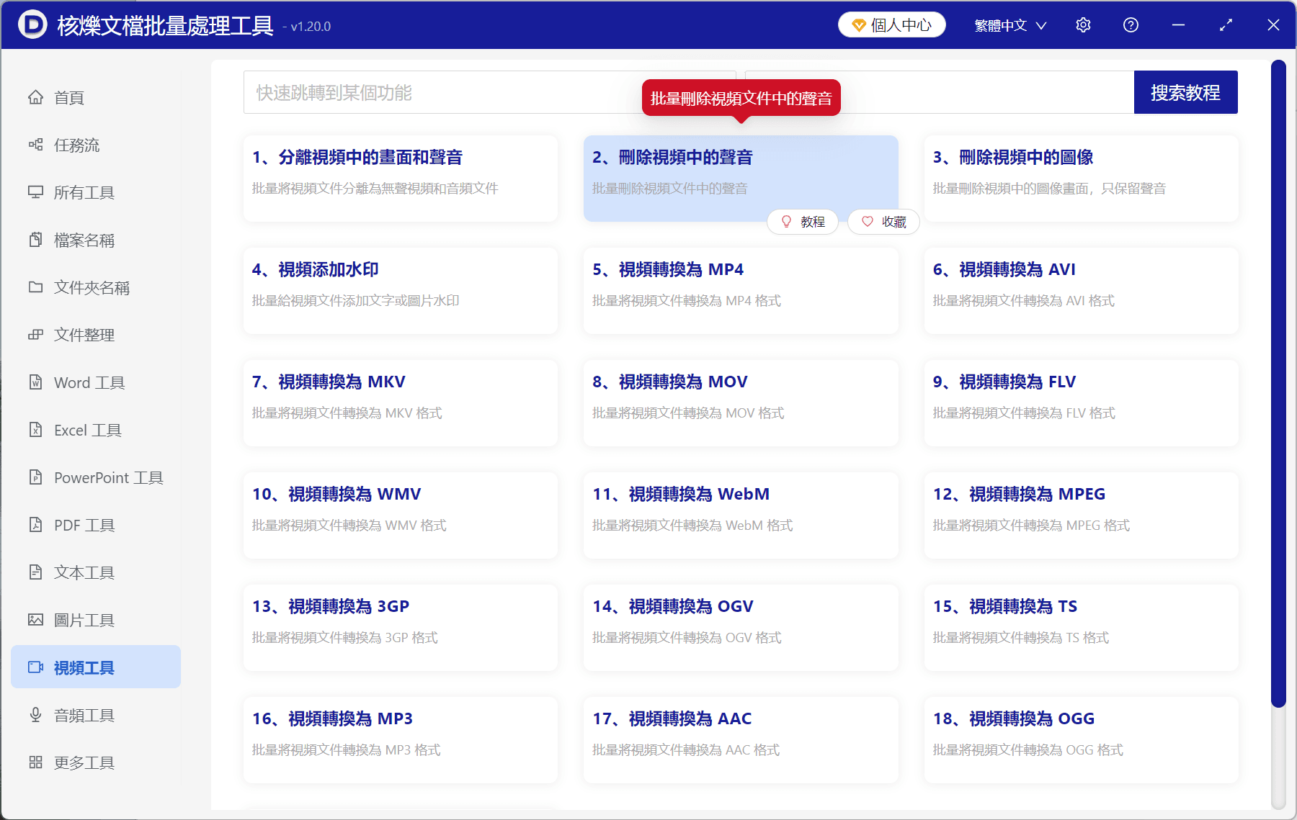Click the help question mark icon

(1131, 25)
